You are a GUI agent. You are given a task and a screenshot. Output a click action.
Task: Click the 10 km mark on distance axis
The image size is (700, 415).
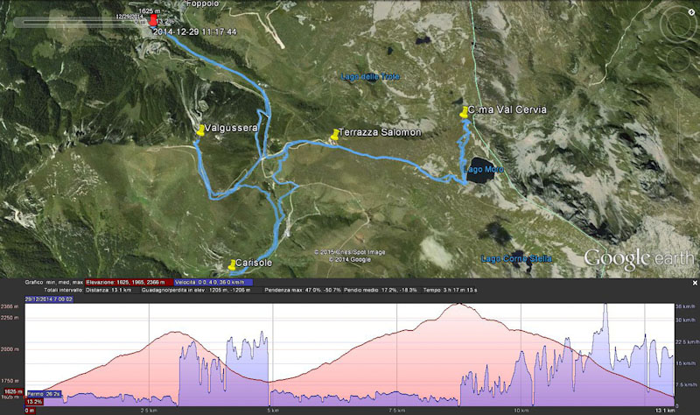pos(521,411)
